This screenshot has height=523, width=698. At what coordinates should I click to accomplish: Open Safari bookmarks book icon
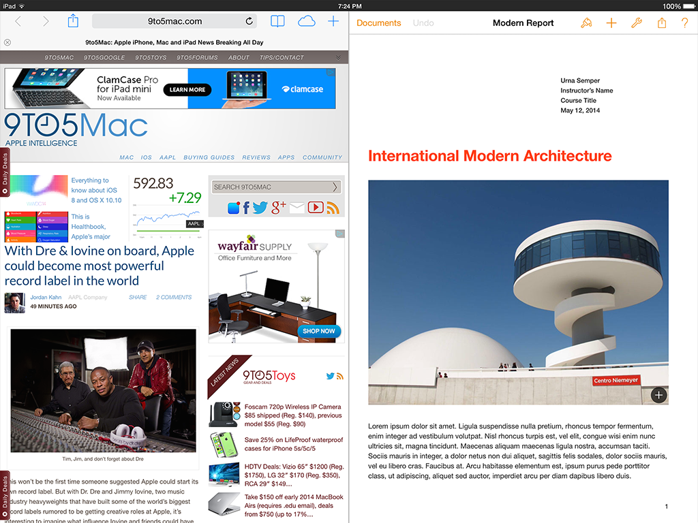coord(278,21)
